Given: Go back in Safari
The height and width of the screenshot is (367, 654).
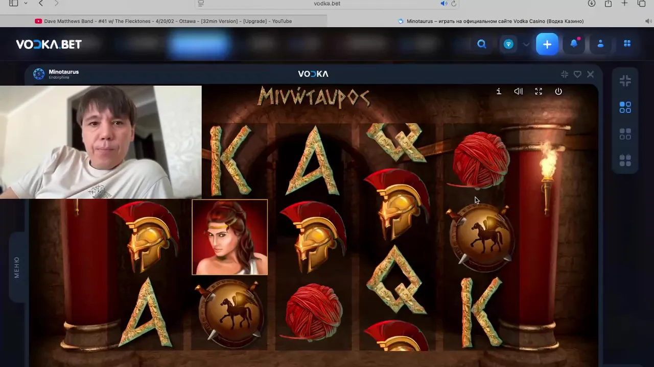Looking at the screenshot, I should click(41, 4).
